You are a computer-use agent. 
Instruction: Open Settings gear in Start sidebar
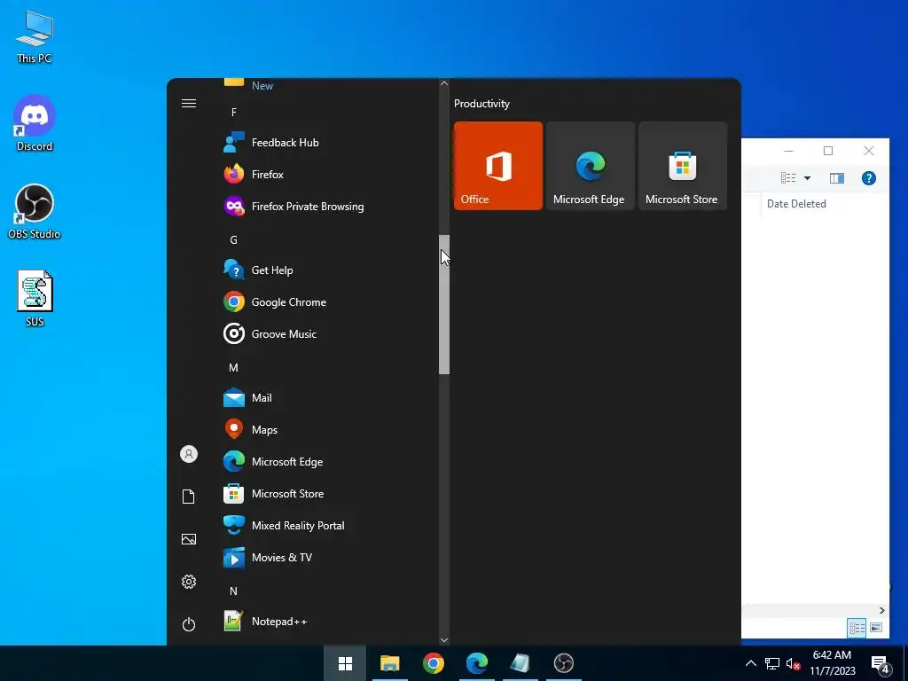click(189, 582)
